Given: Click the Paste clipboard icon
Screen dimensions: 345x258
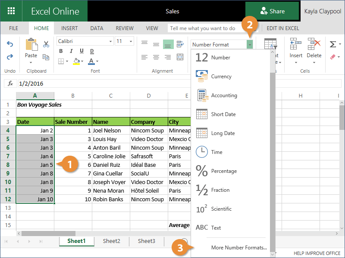Looking at the screenshot, I should pos(31,46).
